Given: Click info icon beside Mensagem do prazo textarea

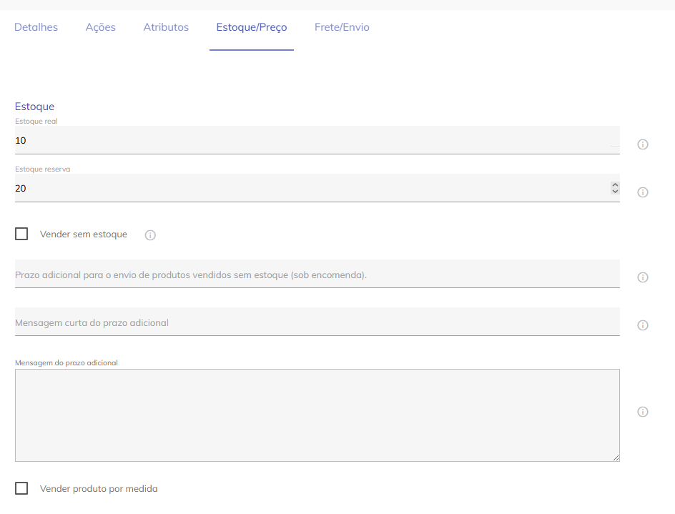Looking at the screenshot, I should [642, 412].
